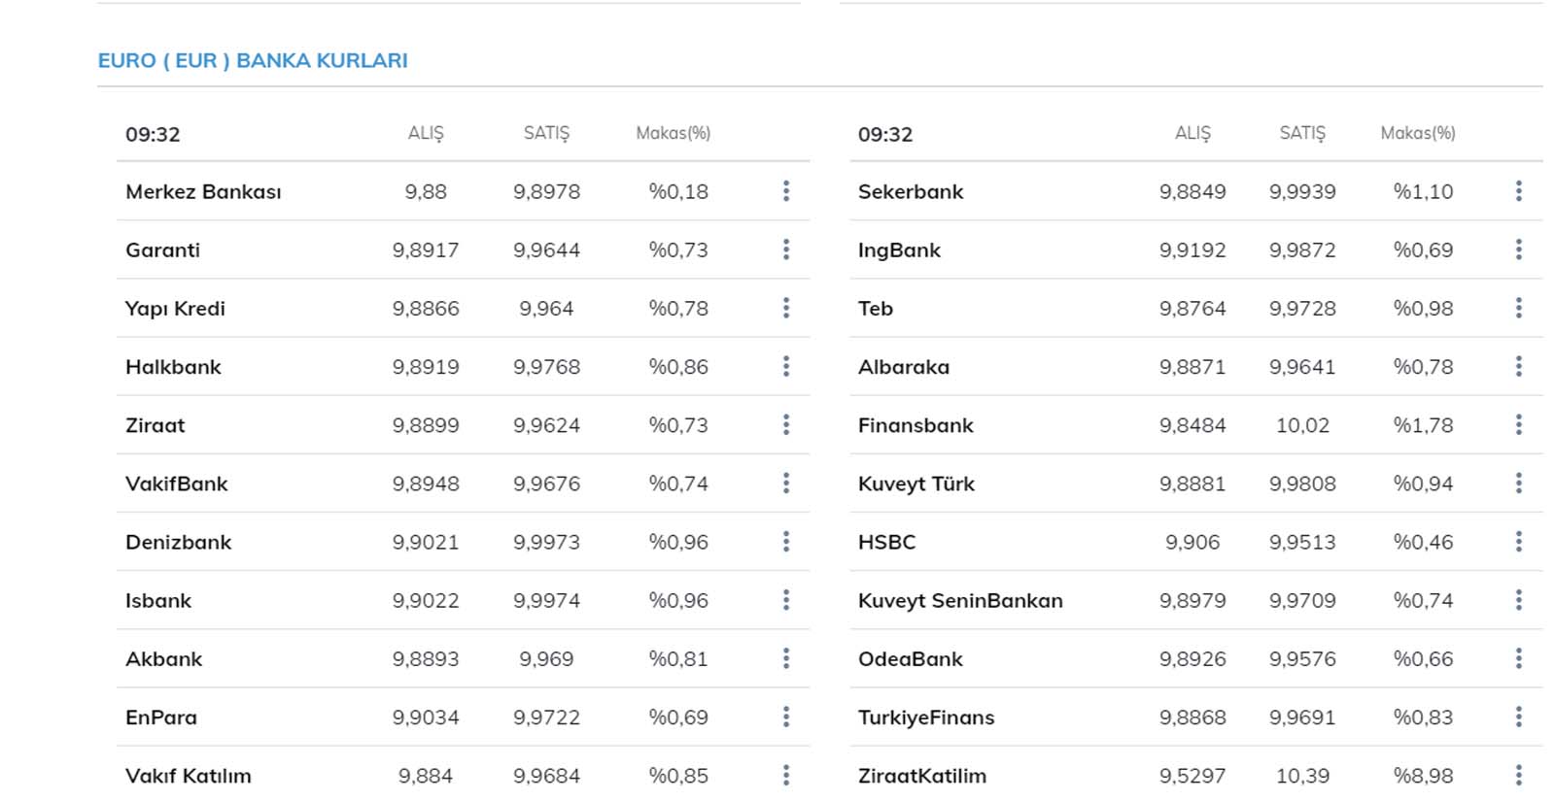Expand options for the EnPara row
Image resolution: width=1555 pixels, height=801 pixels.
coord(786,717)
